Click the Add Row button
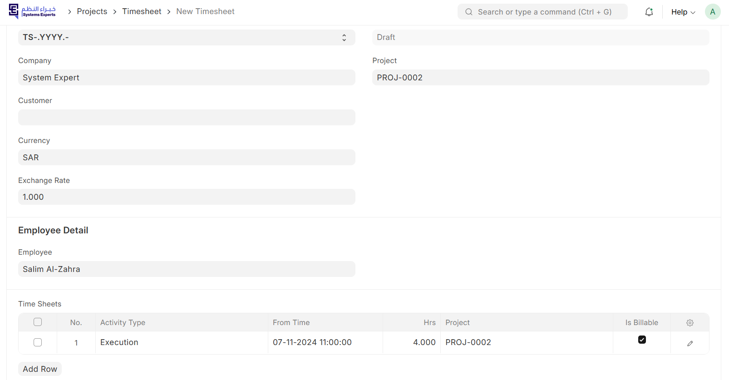 [40, 369]
